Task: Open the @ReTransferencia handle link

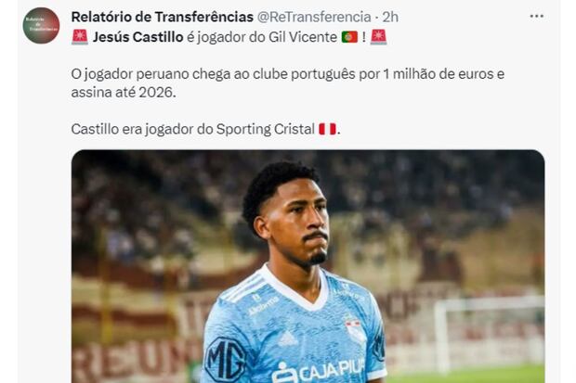Action: click(x=314, y=17)
